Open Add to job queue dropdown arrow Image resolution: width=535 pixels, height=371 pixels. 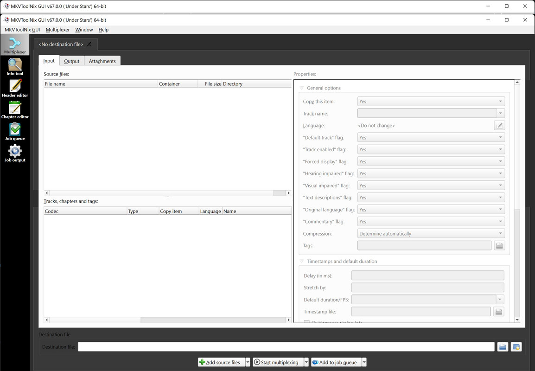(364, 362)
